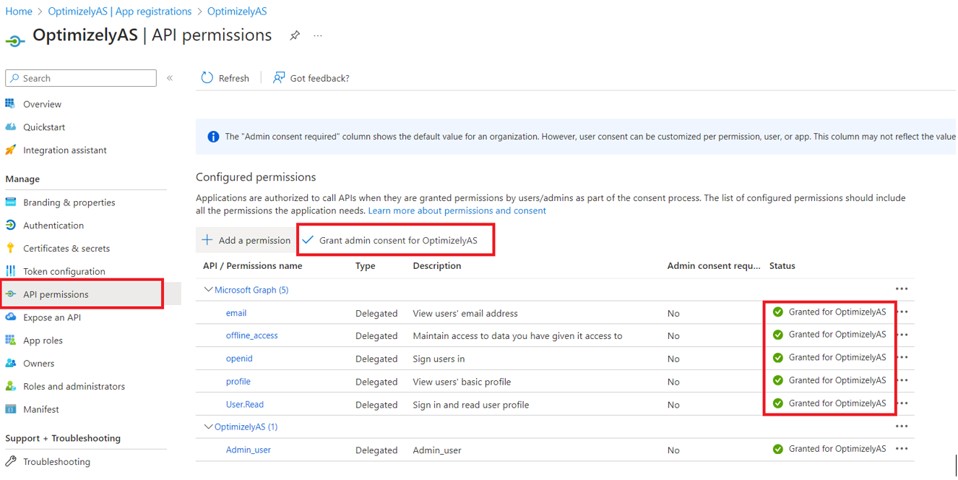The width and height of the screenshot is (958, 480).
Task: Open Integration assistant
Action: point(65,150)
